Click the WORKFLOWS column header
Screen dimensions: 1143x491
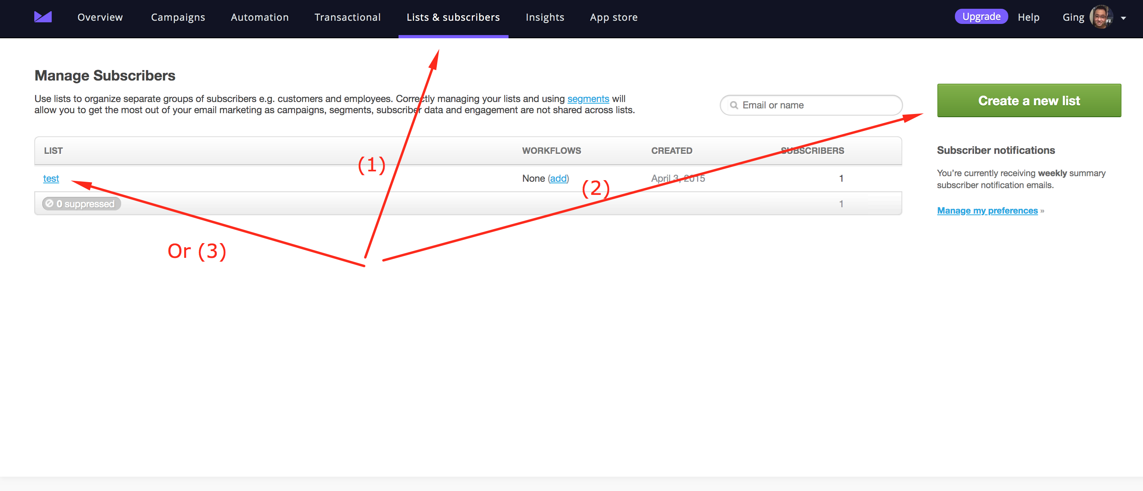pyautogui.click(x=552, y=151)
